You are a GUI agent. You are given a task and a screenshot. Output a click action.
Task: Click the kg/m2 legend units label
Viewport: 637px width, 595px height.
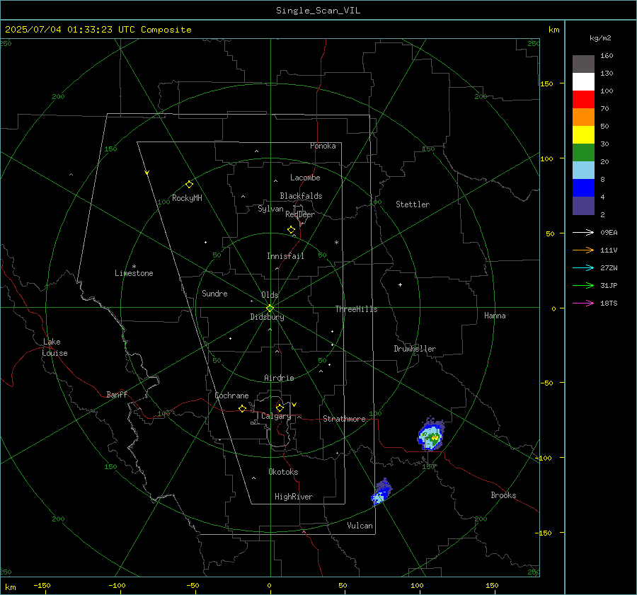tap(600, 38)
